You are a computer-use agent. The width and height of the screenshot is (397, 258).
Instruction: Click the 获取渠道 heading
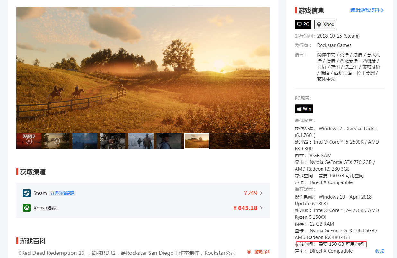click(33, 172)
